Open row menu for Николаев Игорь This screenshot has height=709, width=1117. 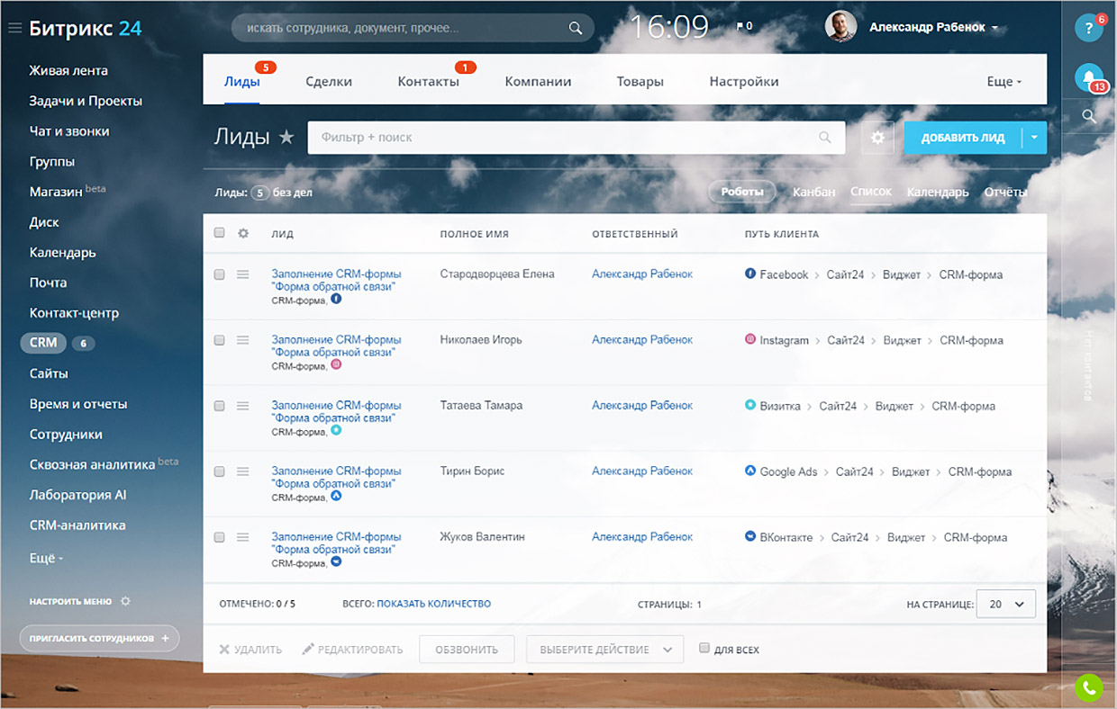(242, 340)
